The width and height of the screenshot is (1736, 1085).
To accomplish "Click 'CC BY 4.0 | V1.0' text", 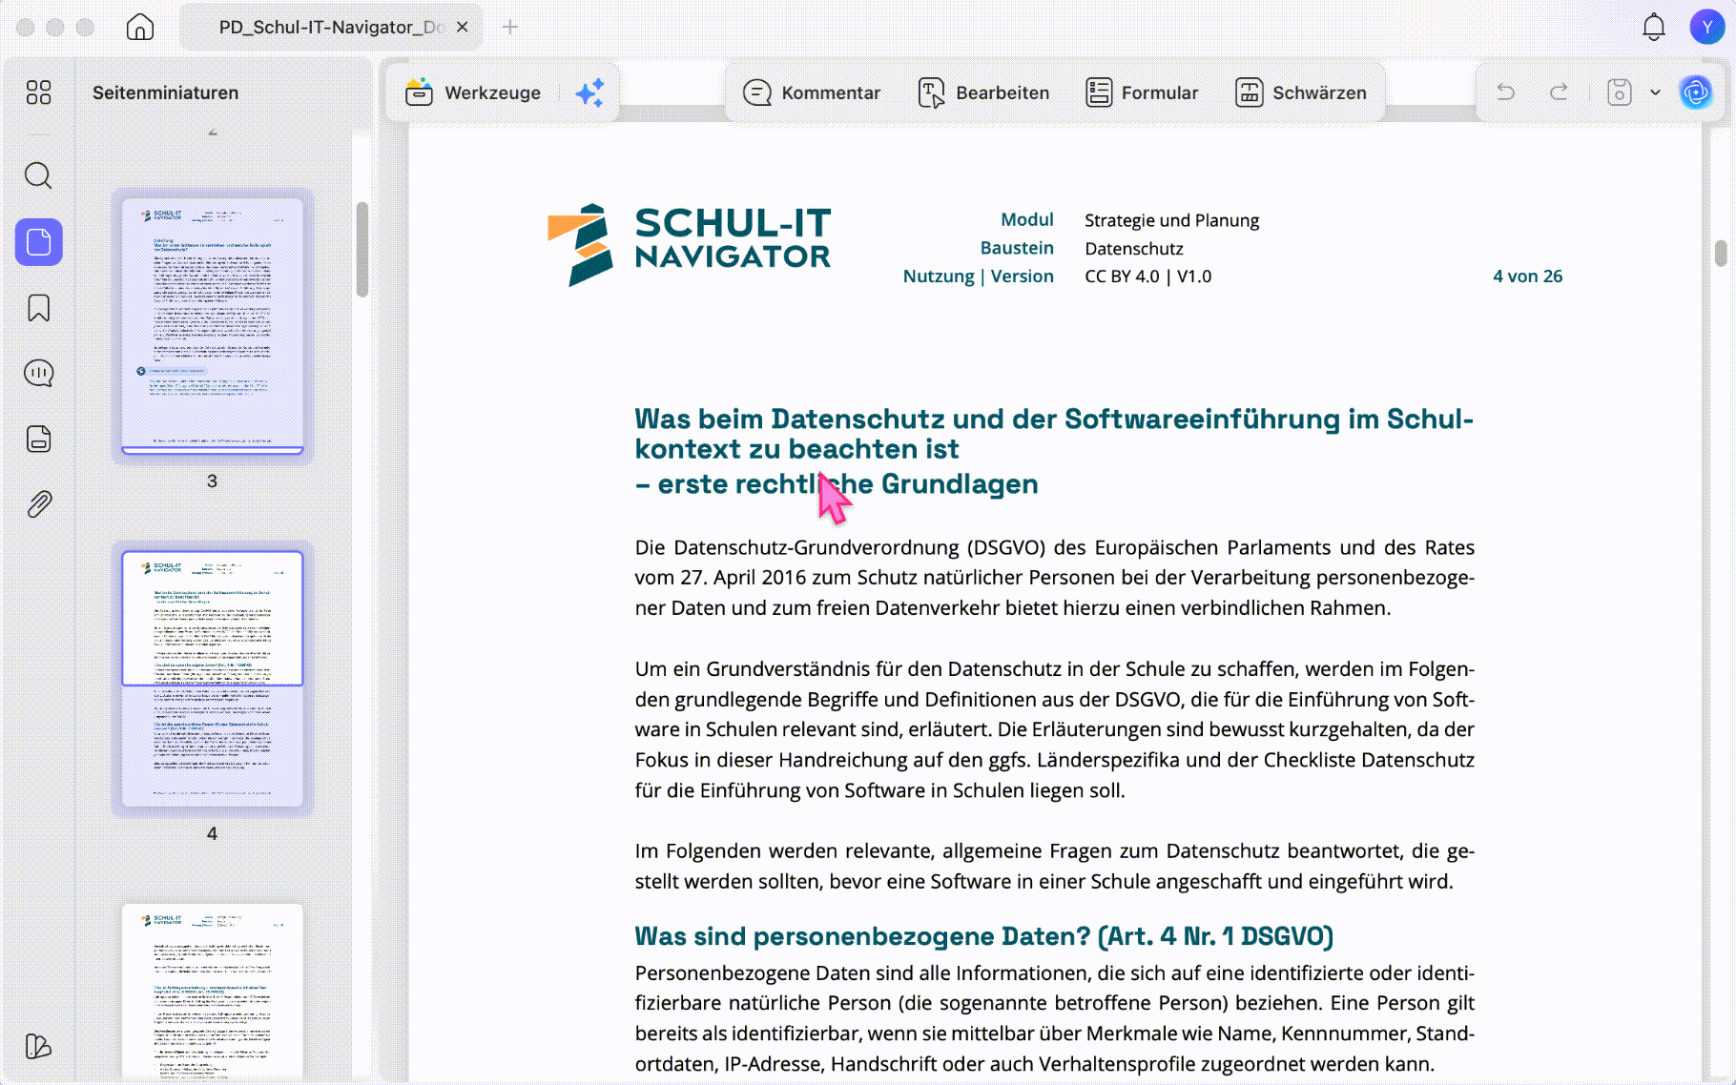I will 1148,276.
